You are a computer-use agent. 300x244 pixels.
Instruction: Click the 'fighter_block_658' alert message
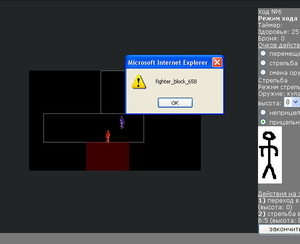click(176, 81)
